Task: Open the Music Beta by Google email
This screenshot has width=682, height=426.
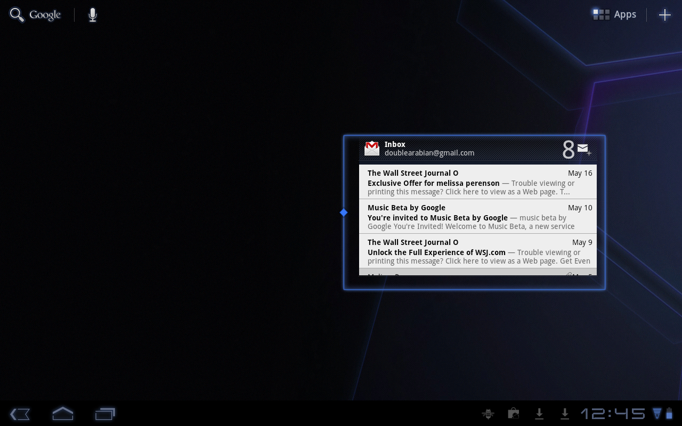Action: tap(477, 217)
